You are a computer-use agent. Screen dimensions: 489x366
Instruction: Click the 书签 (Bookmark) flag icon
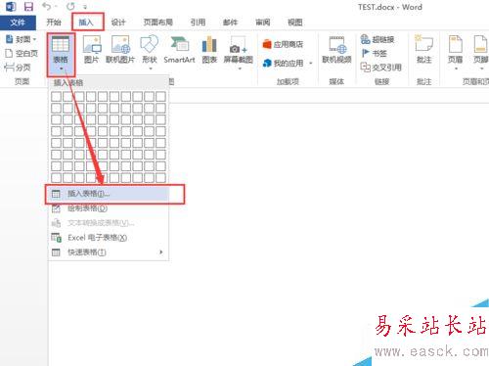(x=366, y=53)
